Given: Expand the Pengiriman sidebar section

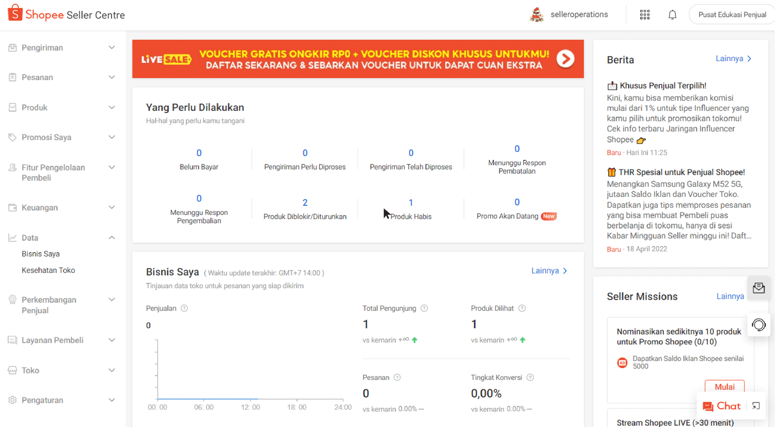Looking at the screenshot, I should pos(61,47).
